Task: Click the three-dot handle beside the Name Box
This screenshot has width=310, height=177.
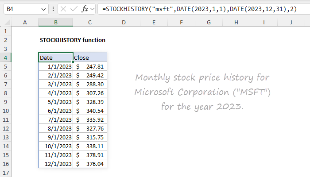Action: [53, 9]
